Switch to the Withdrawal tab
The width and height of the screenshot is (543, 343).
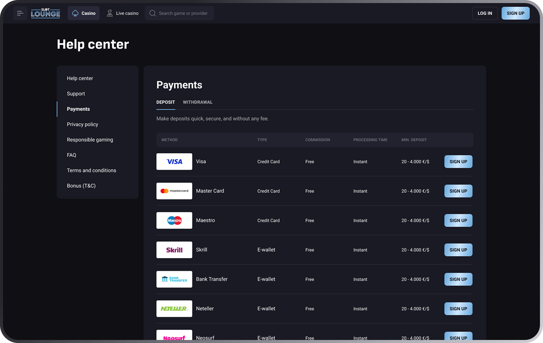tap(198, 102)
